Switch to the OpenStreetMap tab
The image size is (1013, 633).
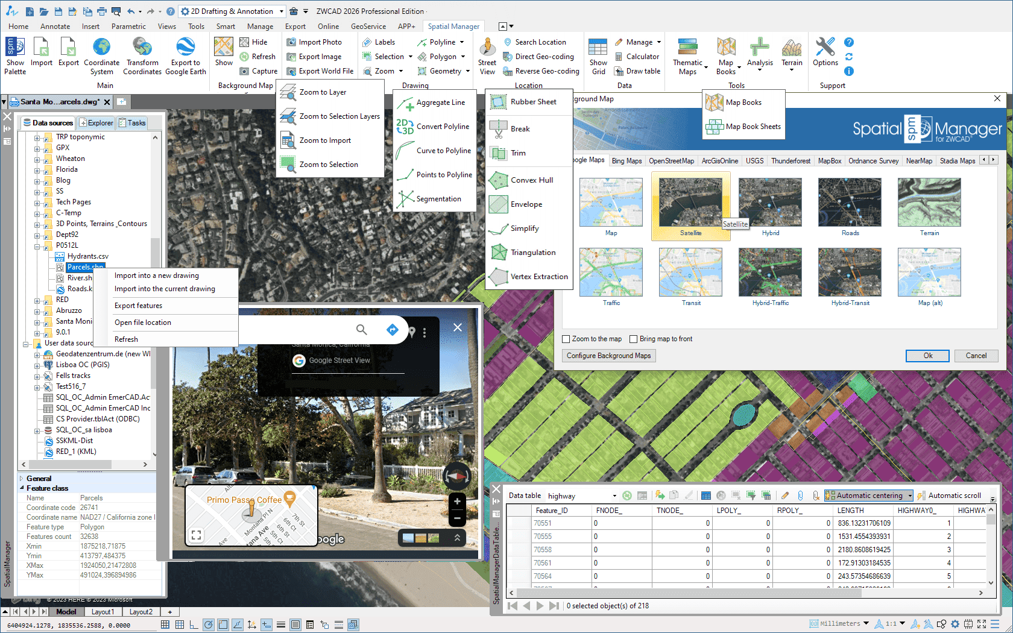point(671,161)
